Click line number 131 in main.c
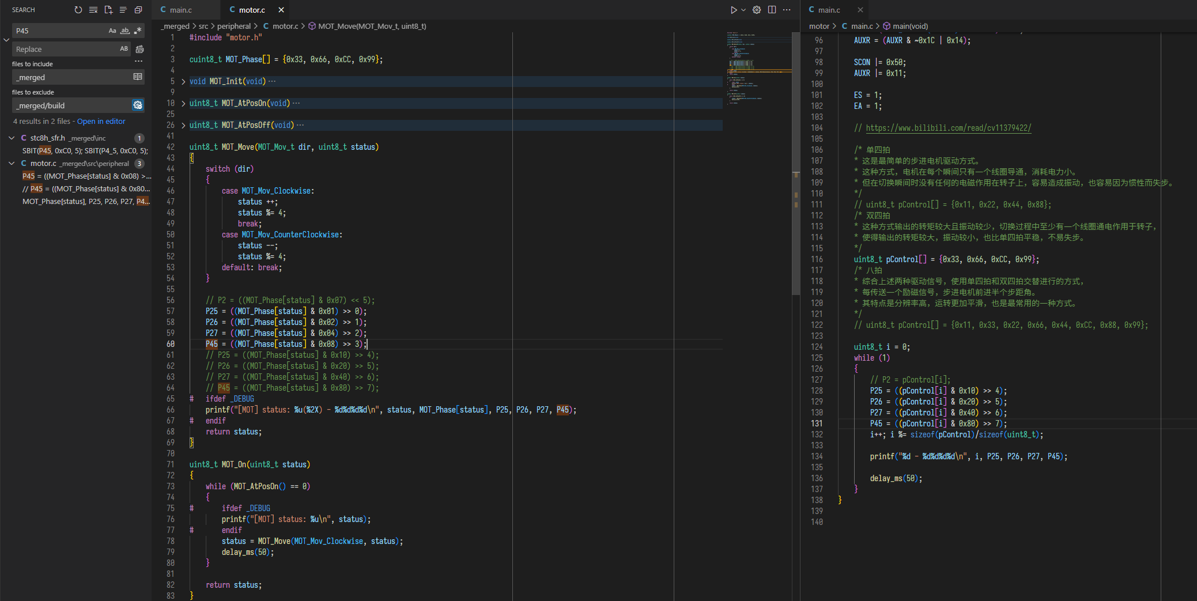Image resolution: width=1197 pixels, height=601 pixels. (x=817, y=424)
